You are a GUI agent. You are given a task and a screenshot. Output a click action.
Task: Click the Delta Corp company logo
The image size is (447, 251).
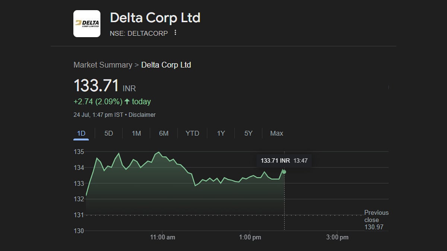click(86, 24)
